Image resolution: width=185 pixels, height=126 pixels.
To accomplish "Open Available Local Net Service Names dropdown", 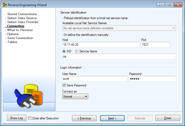I will click(119, 28).
